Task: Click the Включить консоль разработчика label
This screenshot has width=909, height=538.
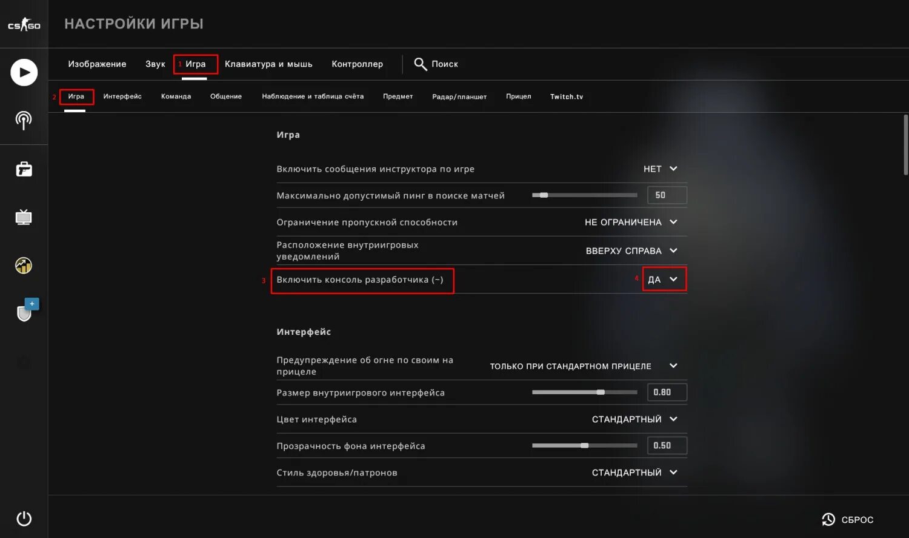Action: click(360, 280)
